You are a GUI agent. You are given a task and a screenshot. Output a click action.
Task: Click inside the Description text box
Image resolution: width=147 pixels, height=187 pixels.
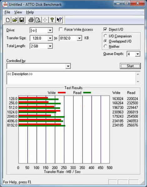click(71, 78)
